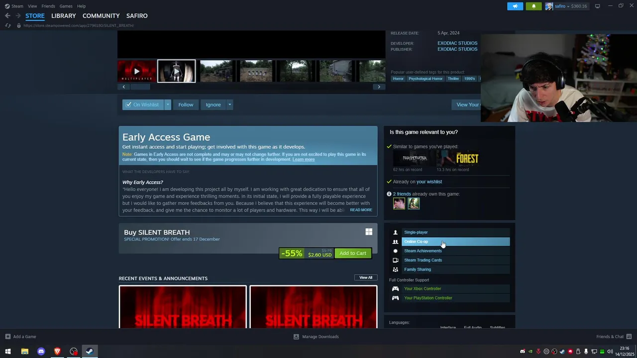637x358 pixels.
Task: Open File Explorer from the taskbar
Action: [x=24, y=352]
